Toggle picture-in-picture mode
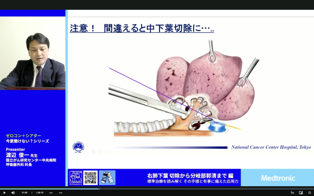The image size is (314, 196). tap(301, 193)
